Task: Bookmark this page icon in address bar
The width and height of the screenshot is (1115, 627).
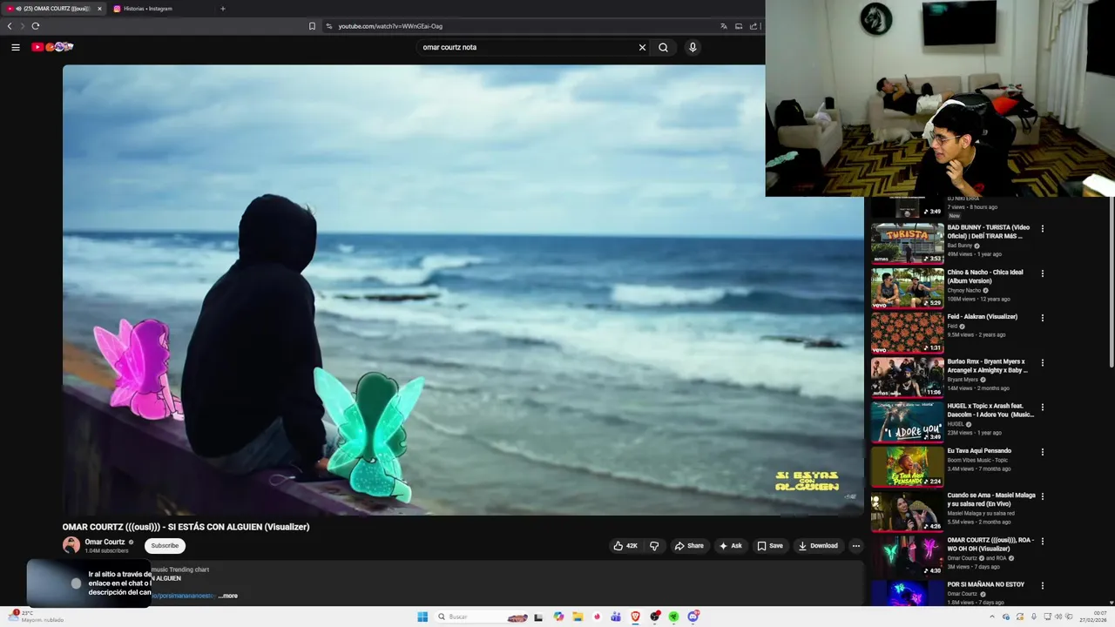Action: click(x=312, y=26)
